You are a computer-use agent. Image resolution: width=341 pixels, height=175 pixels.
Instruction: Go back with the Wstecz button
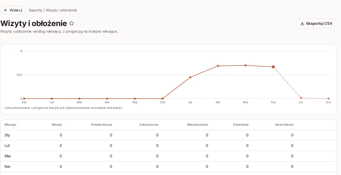(x=13, y=10)
